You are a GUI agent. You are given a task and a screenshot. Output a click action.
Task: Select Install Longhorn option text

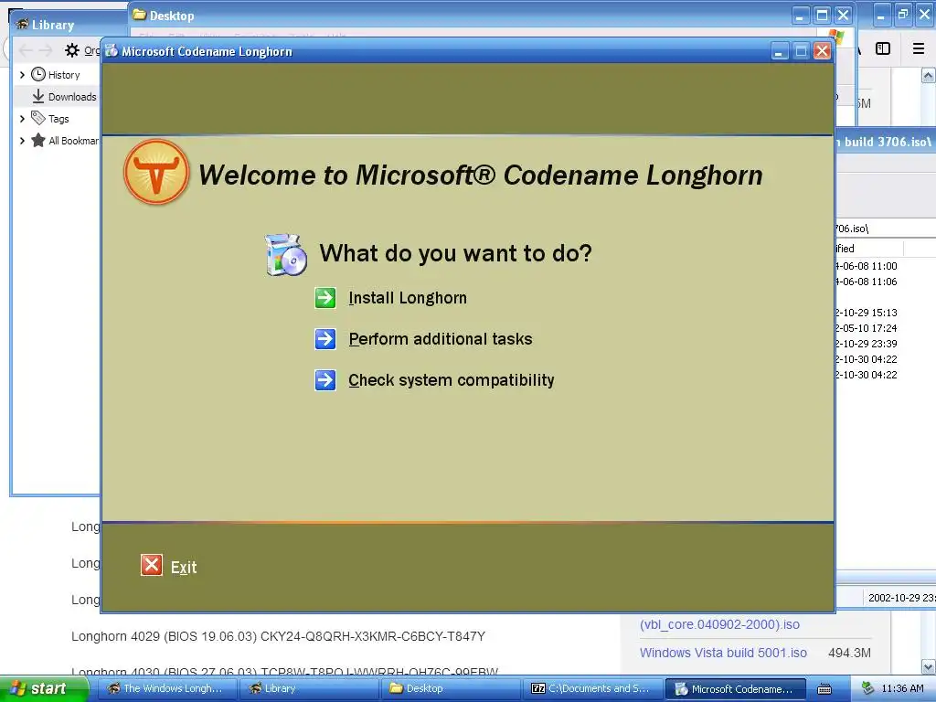click(x=408, y=298)
